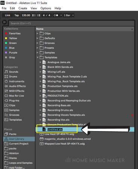Expand the Samples folder in list
This screenshot has width=138, height=169.
tap(37, 53)
